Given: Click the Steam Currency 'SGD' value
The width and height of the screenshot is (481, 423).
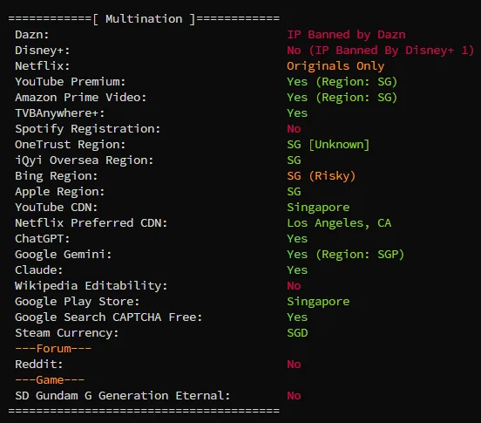Looking at the screenshot, I should tap(297, 333).
